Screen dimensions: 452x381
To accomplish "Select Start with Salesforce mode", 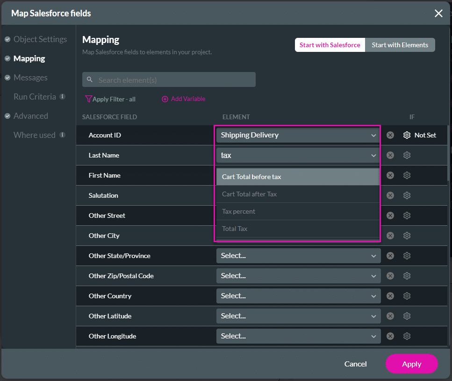I will point(330,45).
